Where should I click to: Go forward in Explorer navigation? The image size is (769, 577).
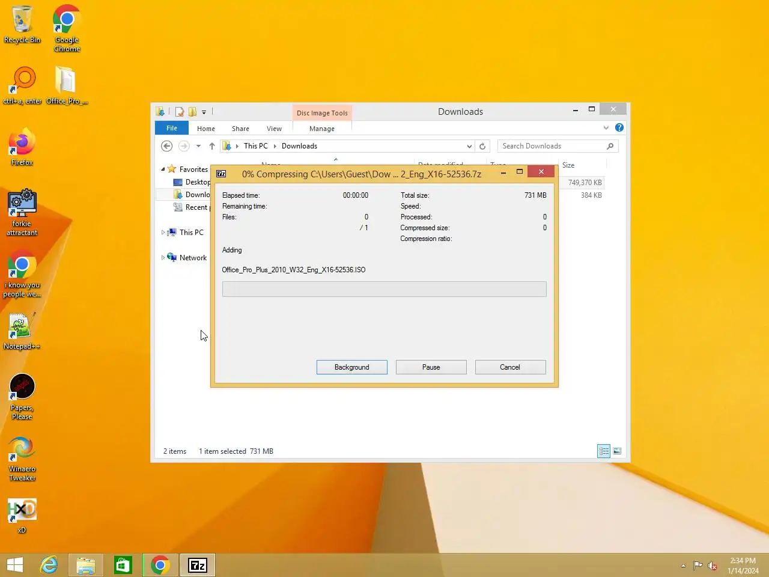184,146
